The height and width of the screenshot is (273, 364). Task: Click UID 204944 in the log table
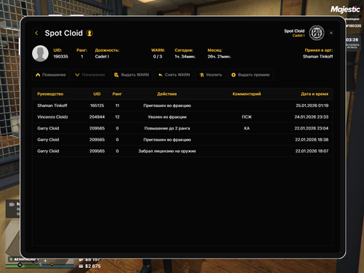[x=97, y=117]
